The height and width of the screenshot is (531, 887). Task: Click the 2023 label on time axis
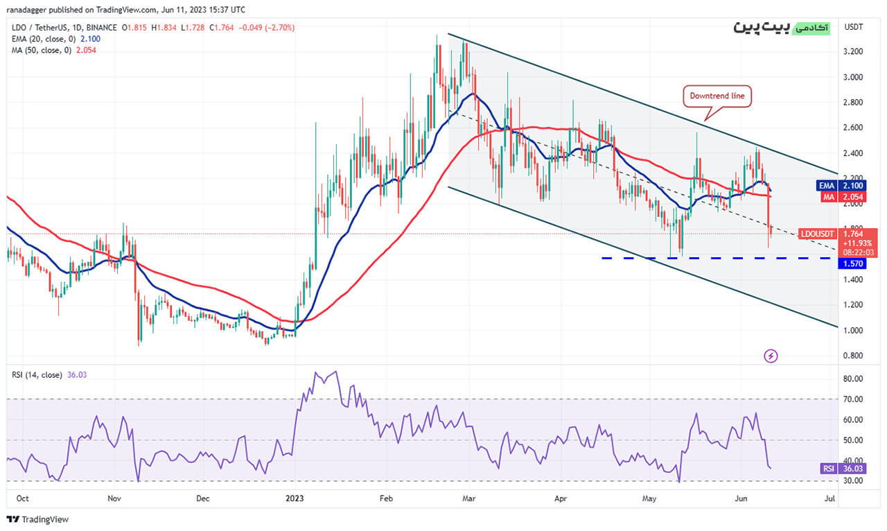tap(295, 498)
